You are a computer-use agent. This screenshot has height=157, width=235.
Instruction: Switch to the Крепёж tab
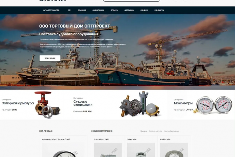144,131
